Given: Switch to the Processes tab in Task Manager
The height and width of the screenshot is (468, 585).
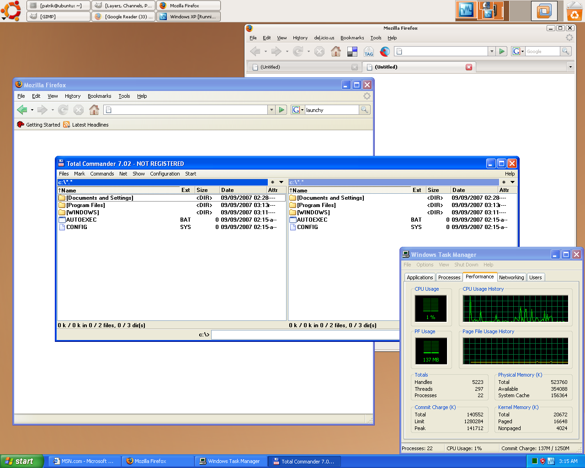Looking at the screenshot, I should (x=449, y=277).
